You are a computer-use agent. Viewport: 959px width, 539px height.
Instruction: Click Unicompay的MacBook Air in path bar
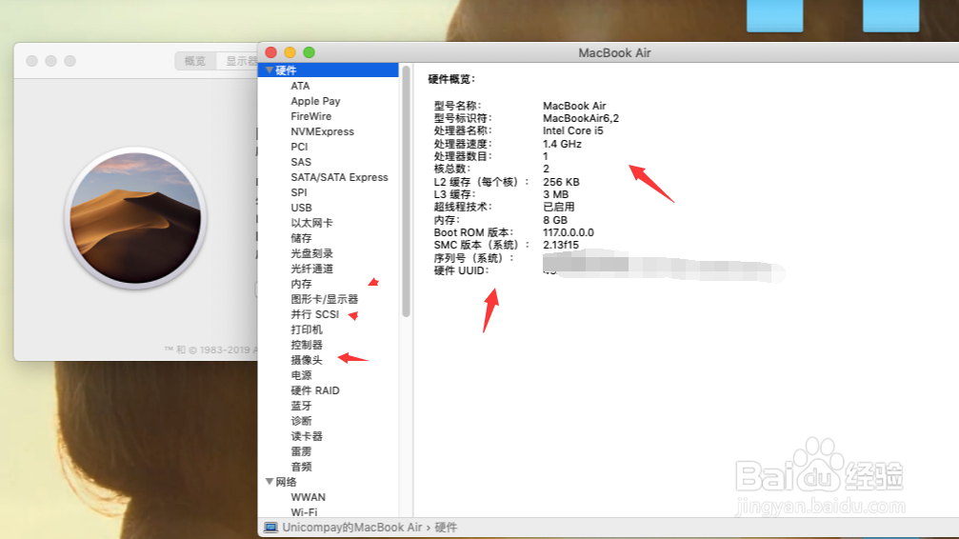pos(351,528)
